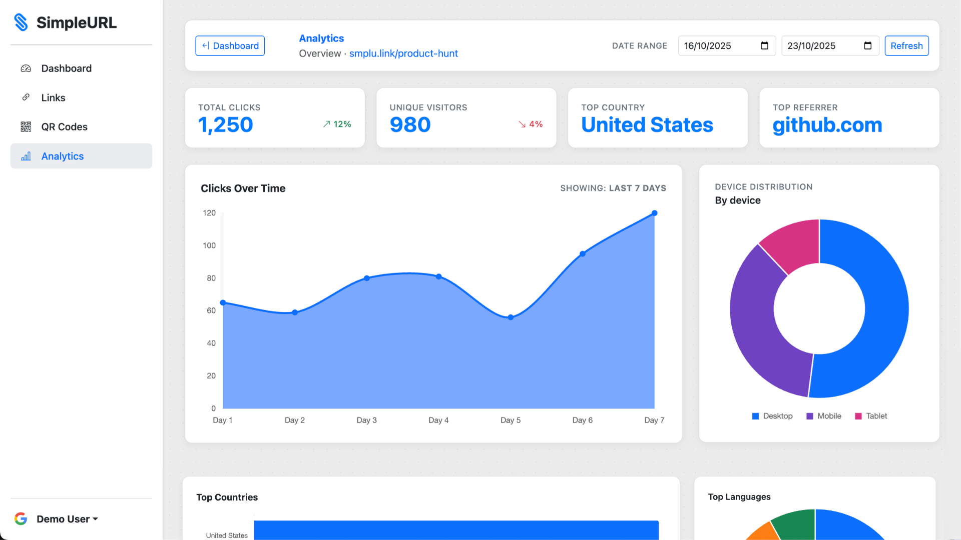The image size is (961, 540).
Task: Click the Google logo beside Demo User
Action: (x=21, y=519)
